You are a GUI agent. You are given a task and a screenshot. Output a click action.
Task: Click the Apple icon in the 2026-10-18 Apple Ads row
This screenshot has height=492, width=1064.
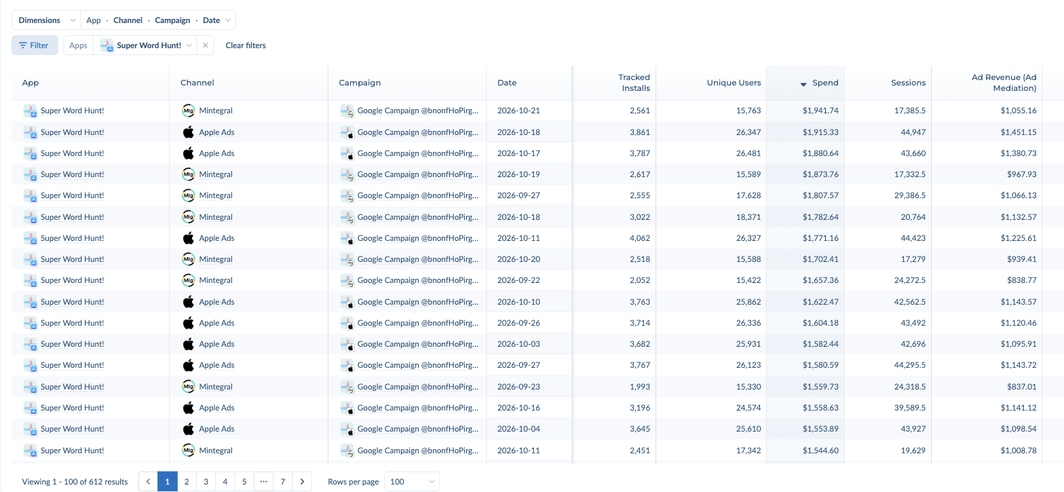coord(189,132)
